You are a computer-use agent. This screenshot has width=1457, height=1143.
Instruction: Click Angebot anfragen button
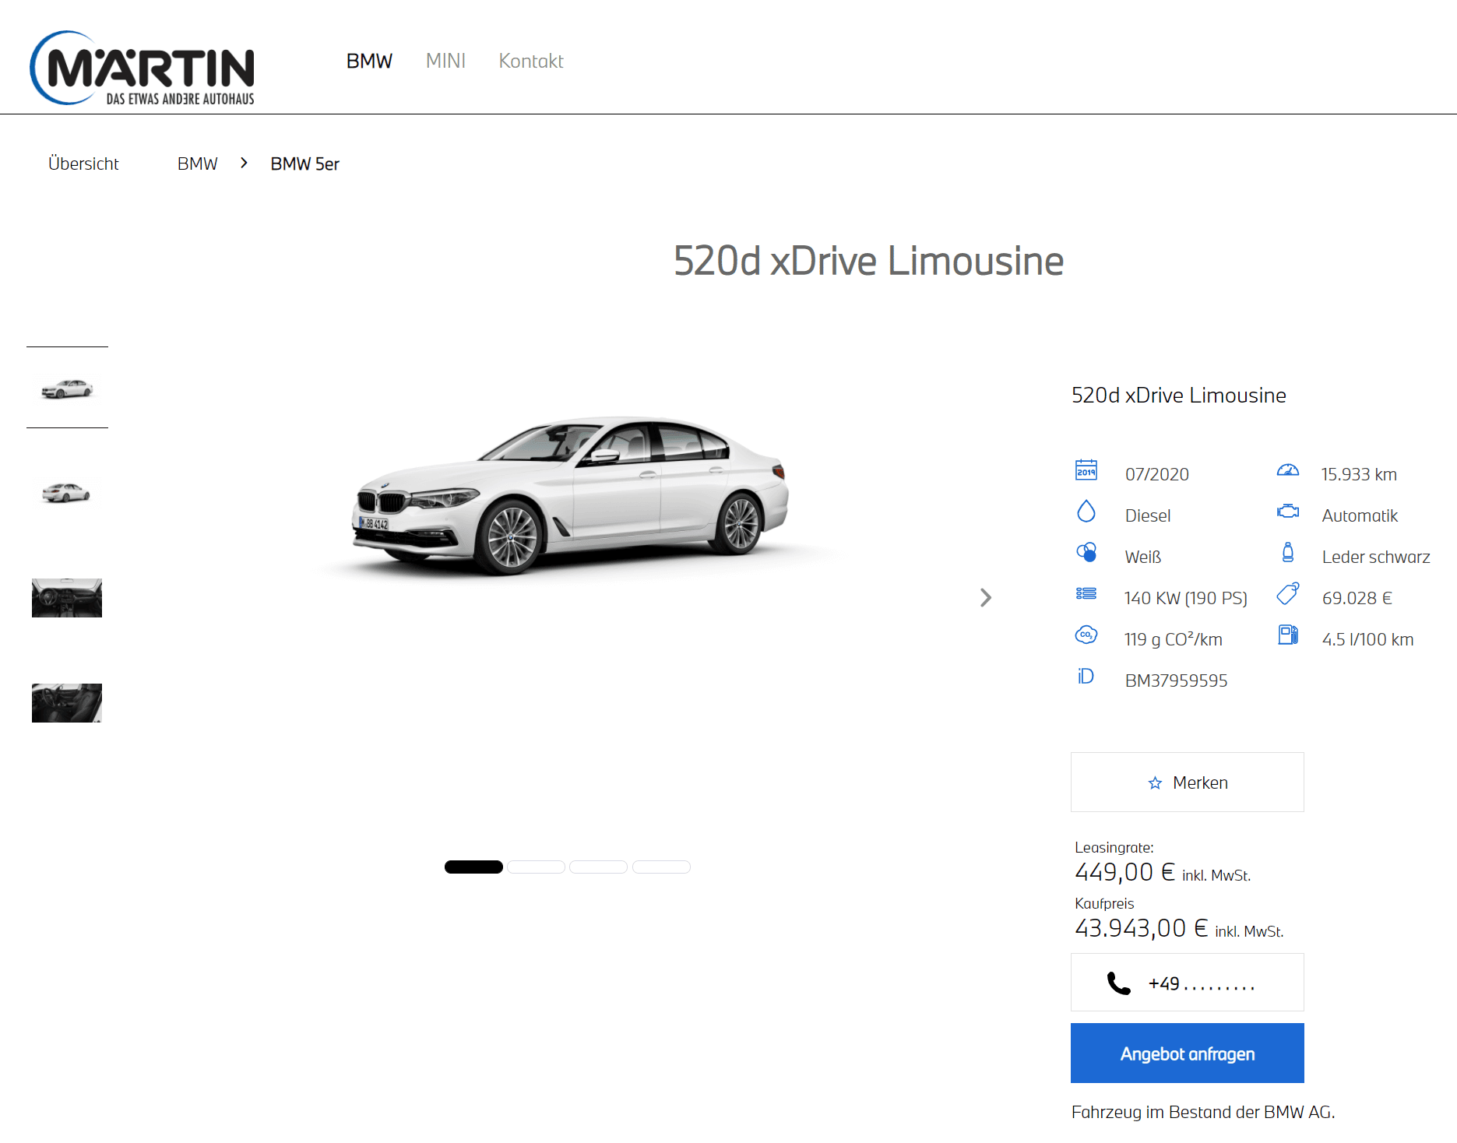point(1188,1053)
